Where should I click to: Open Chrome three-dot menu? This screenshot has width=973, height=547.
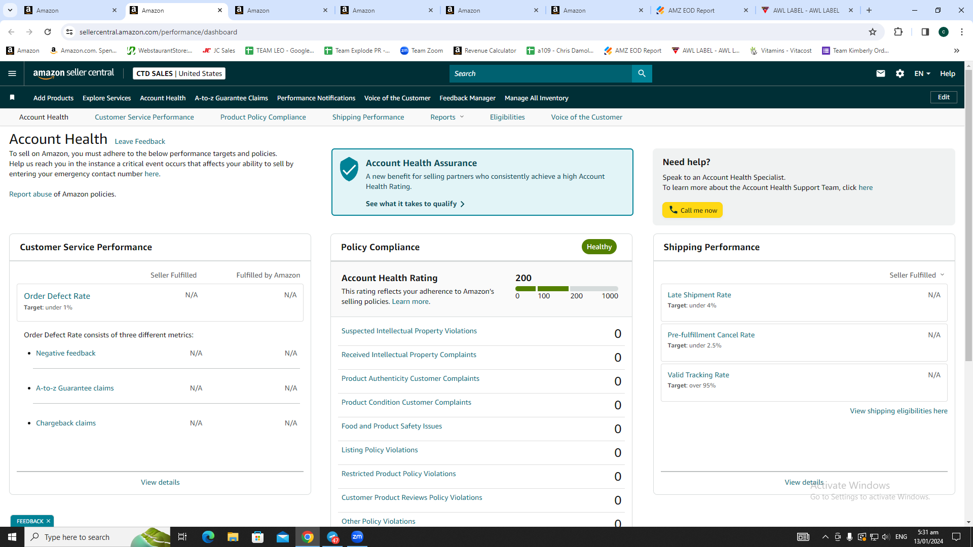(x=962, y=32)
